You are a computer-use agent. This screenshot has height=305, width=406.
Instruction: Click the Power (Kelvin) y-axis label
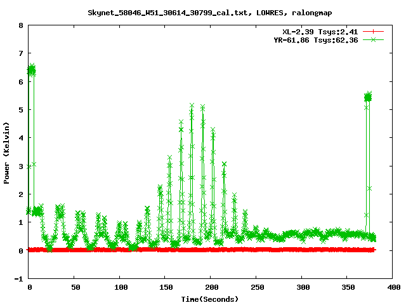click(x=6, y=153)
